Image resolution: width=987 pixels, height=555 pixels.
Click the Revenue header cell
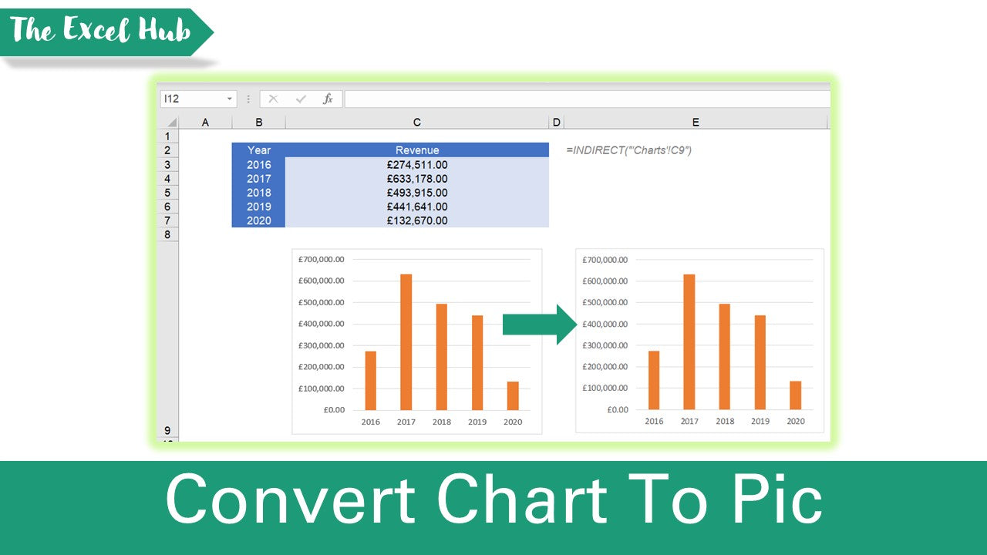pos(417,150)
